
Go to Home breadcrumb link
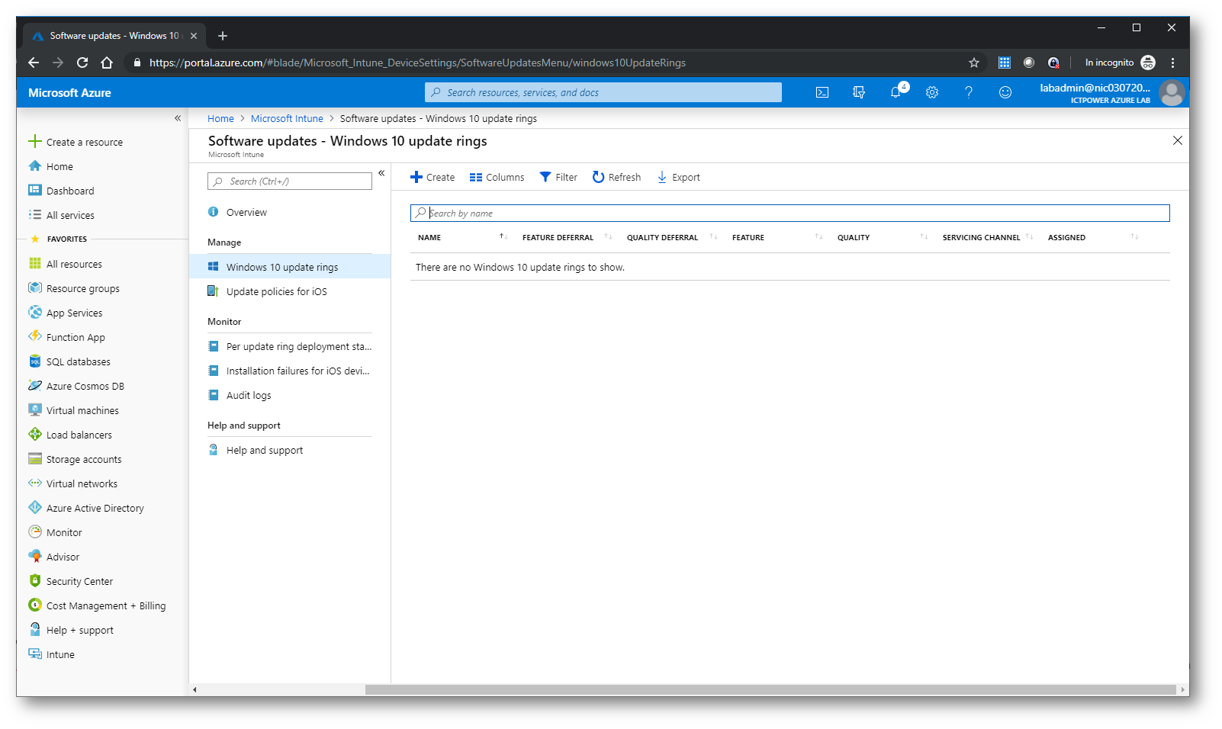pos(220,118)
